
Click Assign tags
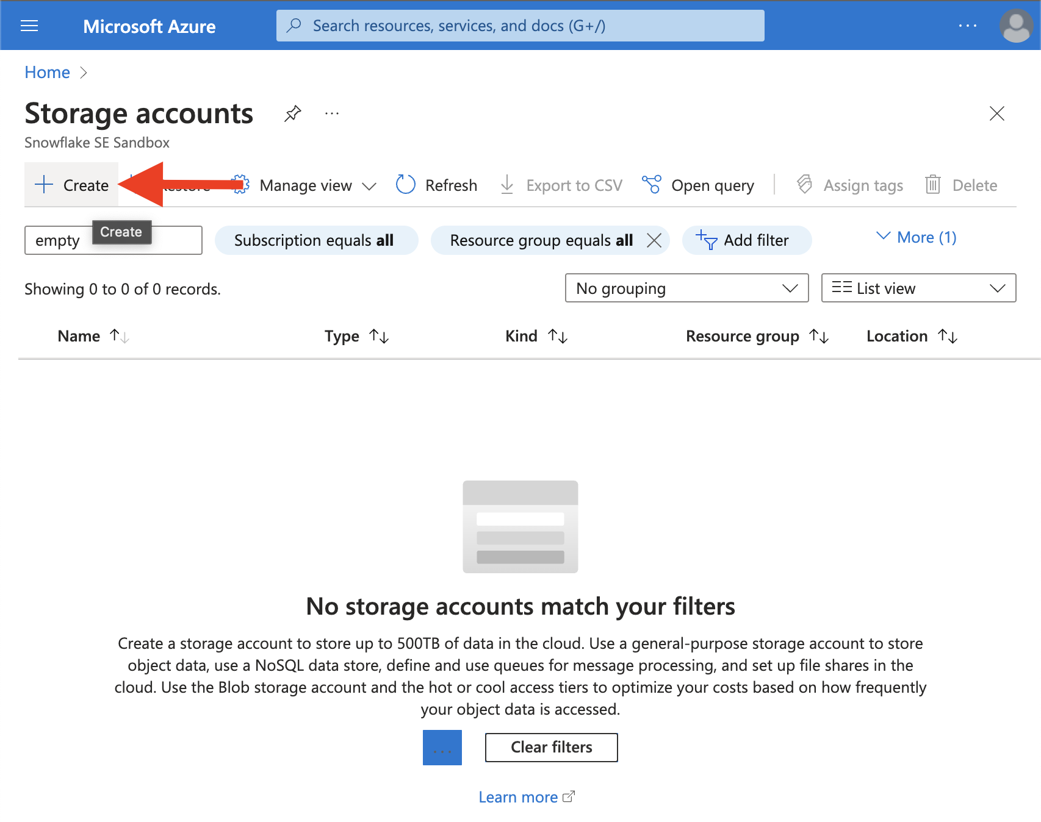[x=850, y=185]
